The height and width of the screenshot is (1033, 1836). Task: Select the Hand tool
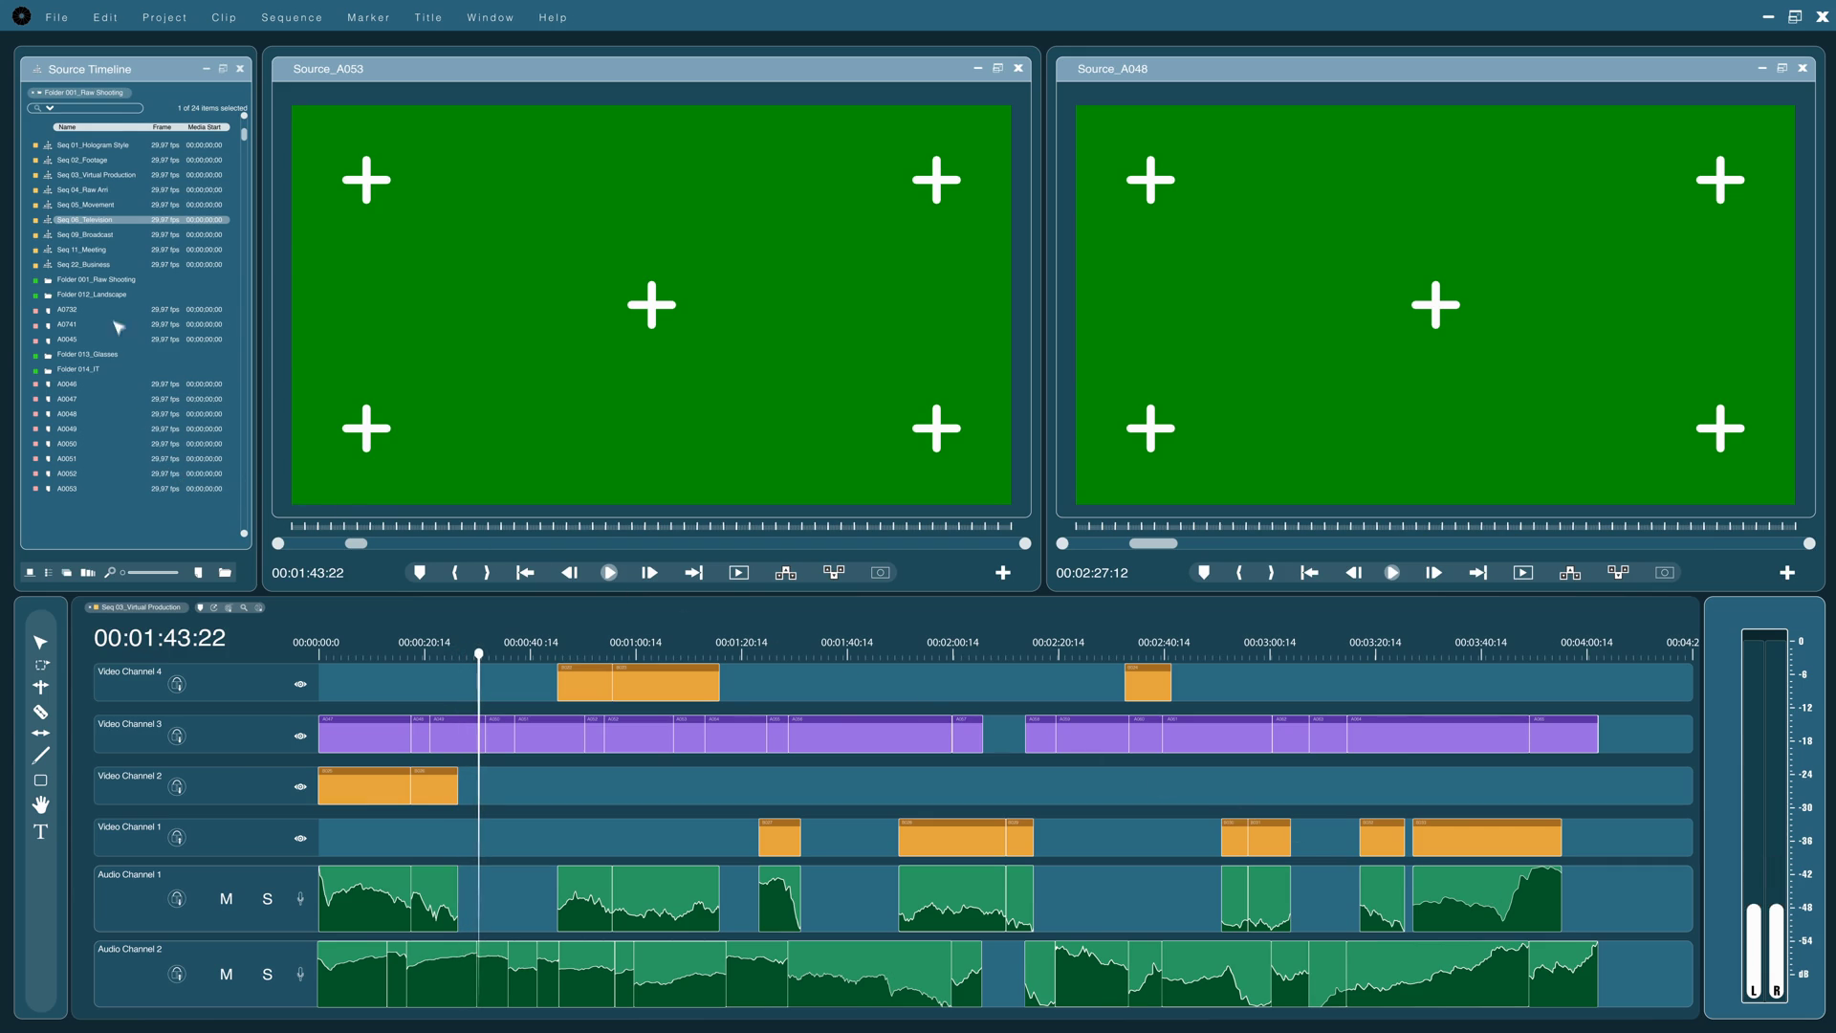pyautogui.click(x=40, y=804)
